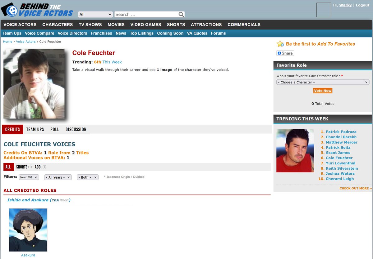Open Patrick Seitz from the trending list

pyautogui.click(x=338, y=148)
